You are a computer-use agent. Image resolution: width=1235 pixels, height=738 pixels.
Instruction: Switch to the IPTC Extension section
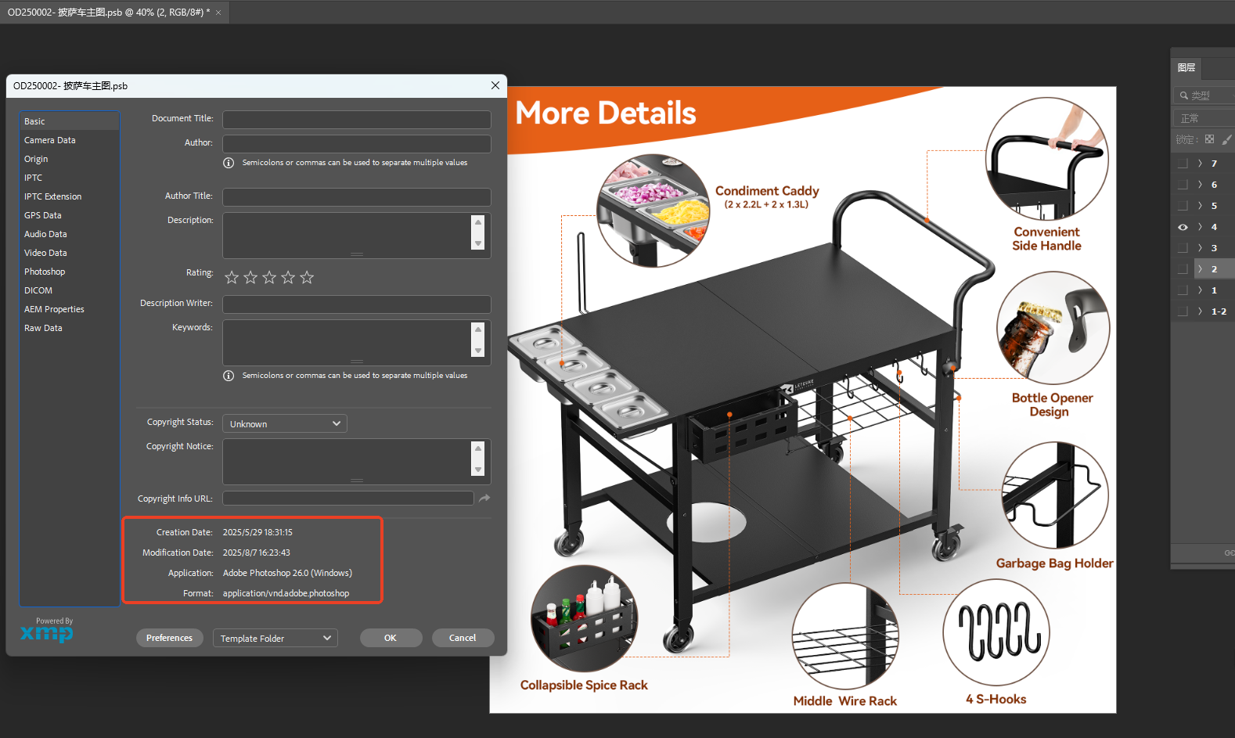click(52, 196)
